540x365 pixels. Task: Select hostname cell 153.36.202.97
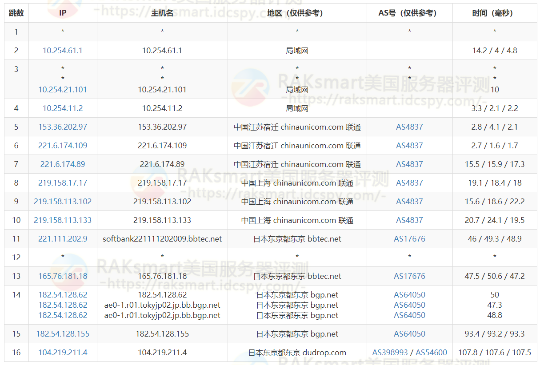coord(162,127)
